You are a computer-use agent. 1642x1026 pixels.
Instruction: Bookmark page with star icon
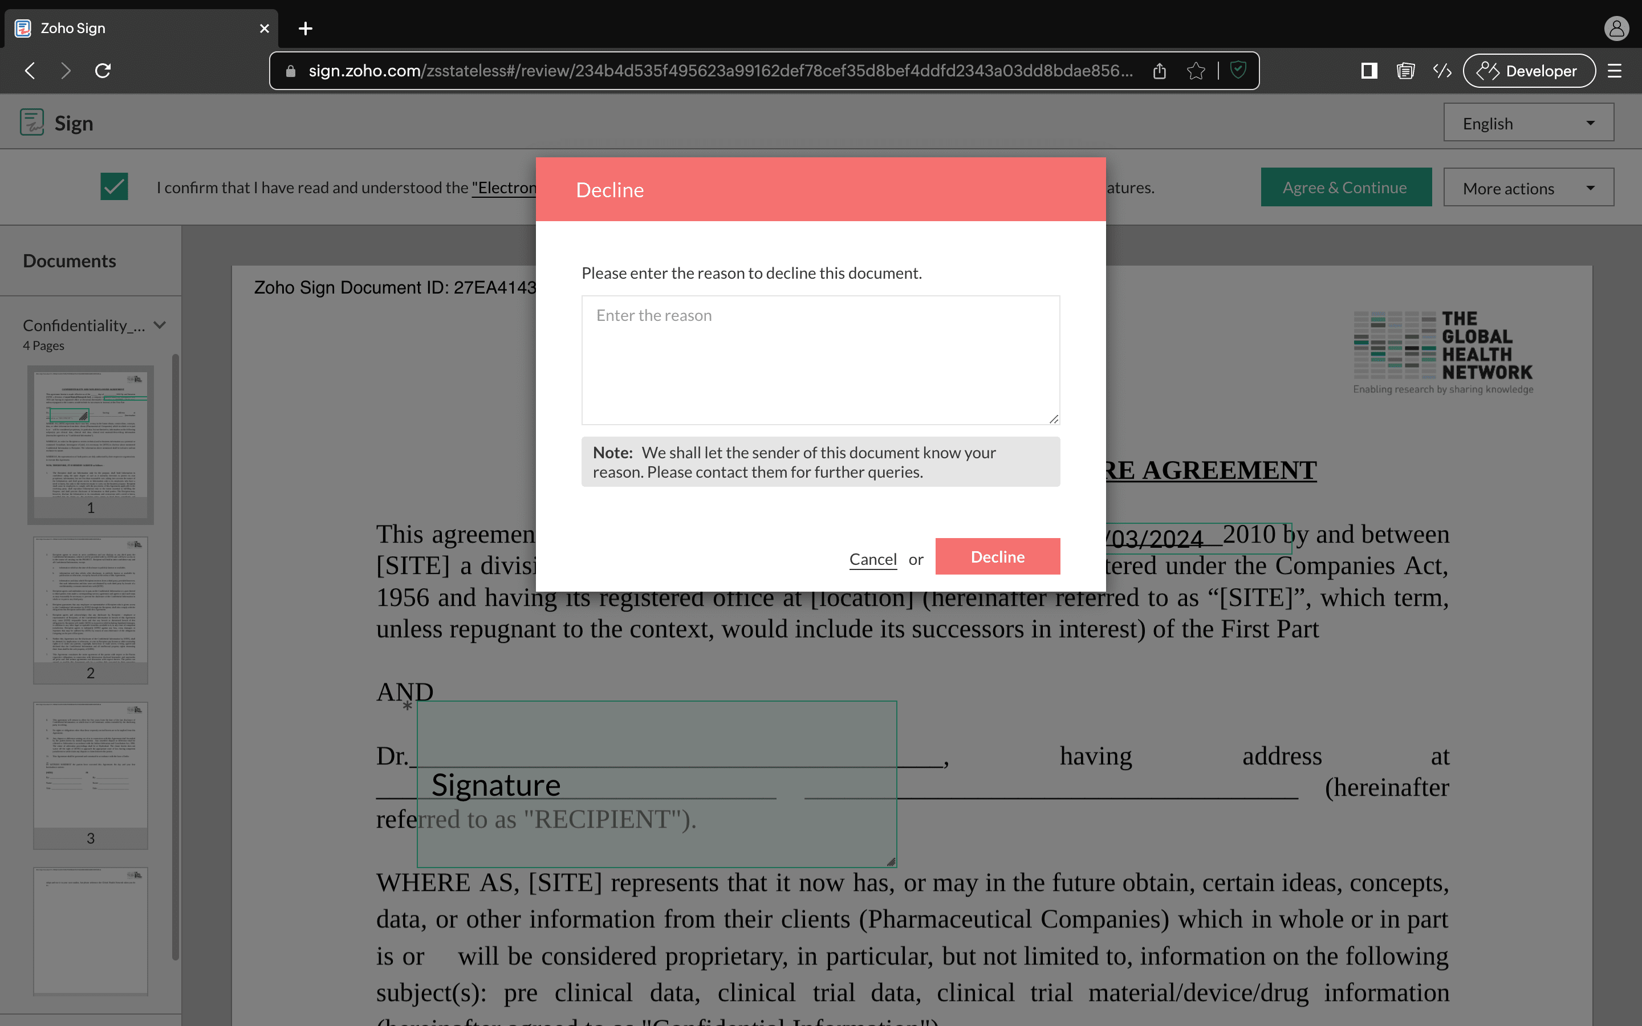pos(1196,71)
